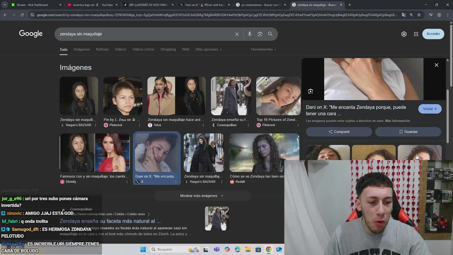Open Google settings gear icon
The image size is (453, 255).
[x=404, y=34]
